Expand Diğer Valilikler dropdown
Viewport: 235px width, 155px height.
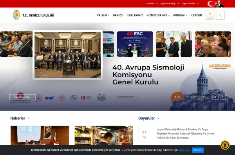tap(190, 4)
